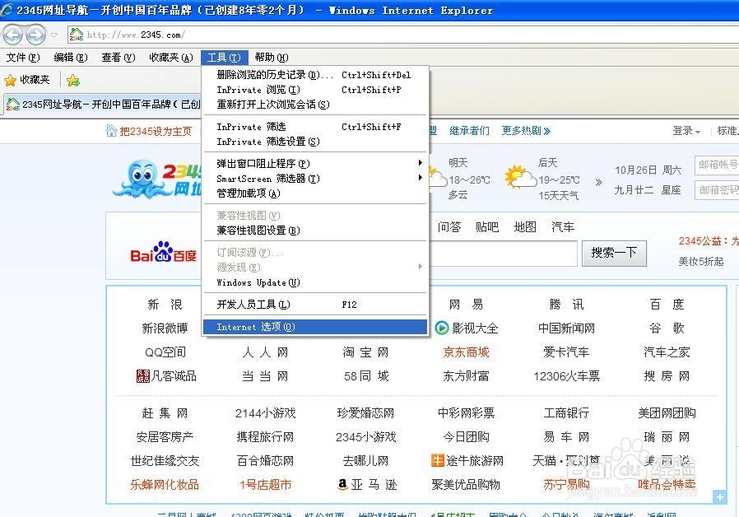Select the 地图 search tab
The width and height of the screenshot is (739, 517).
coord(525,227)
